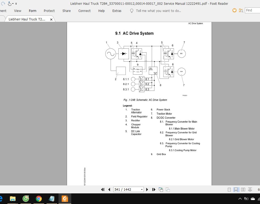Click Frequency Converter for Main Blower entry

tap(181, 123)
